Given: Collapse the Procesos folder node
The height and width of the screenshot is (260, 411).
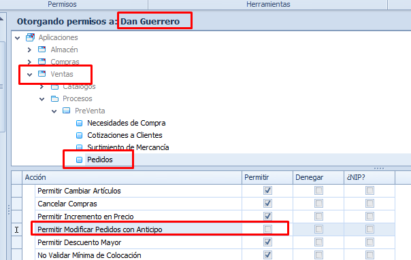Looking at the screenshot, I should (x=42, y=99).
